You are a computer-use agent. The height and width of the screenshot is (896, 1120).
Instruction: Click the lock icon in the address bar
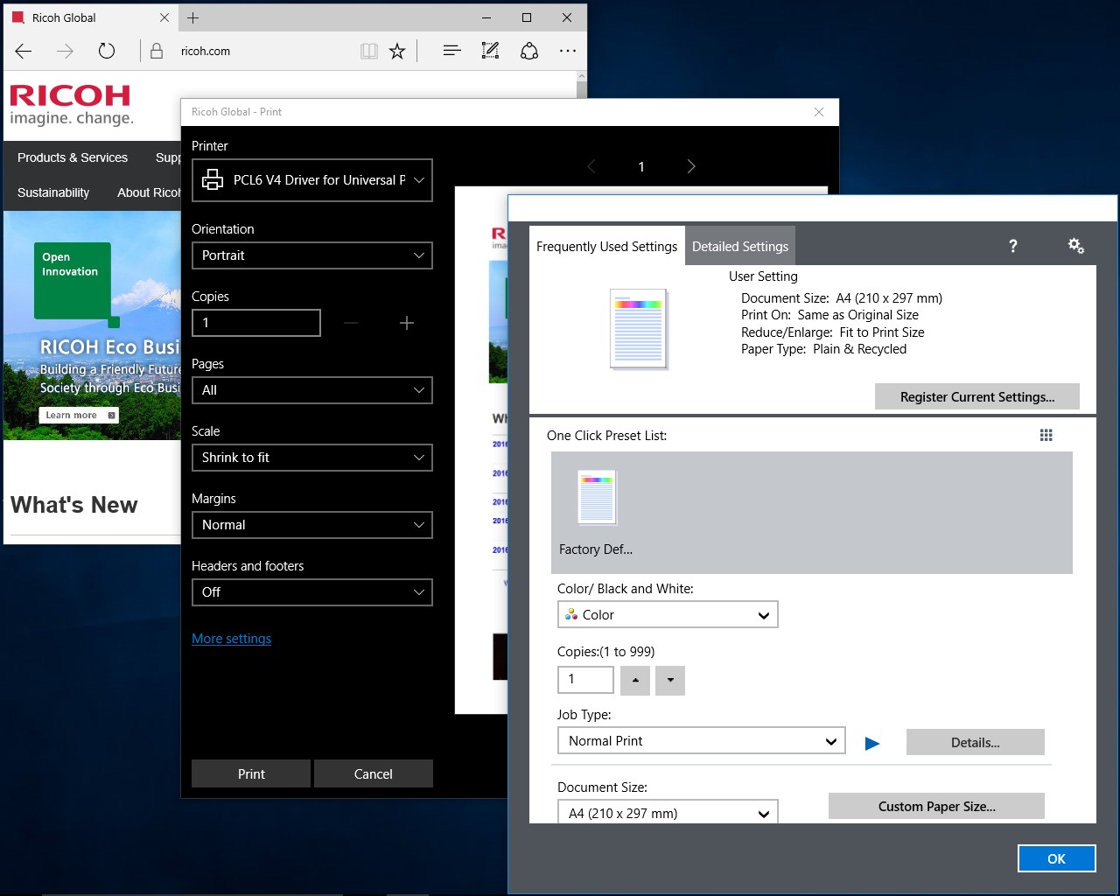click(x=156, y=51)
